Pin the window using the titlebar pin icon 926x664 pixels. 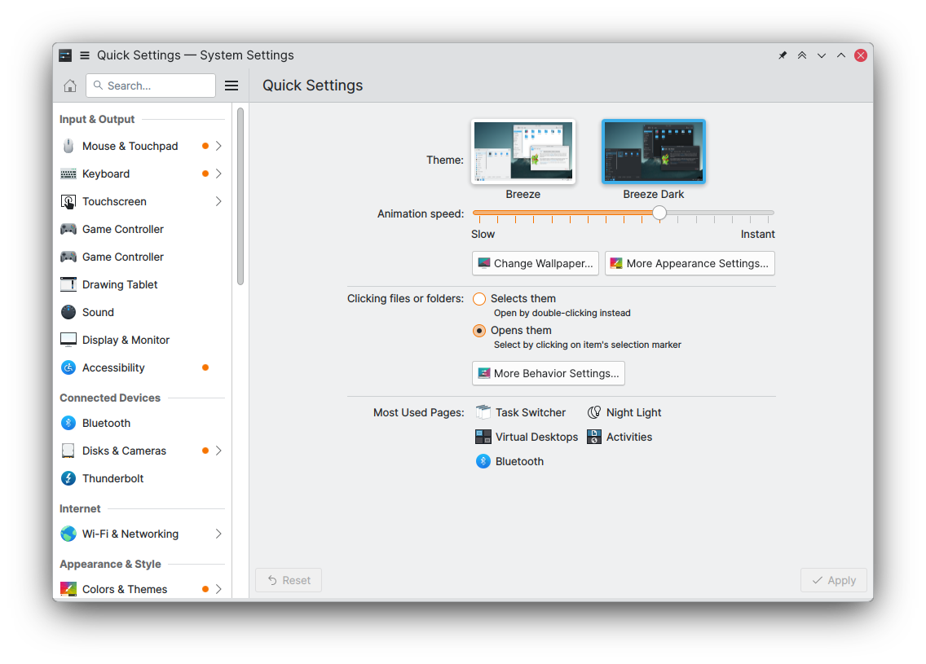pyautogui.click(x=783, y=55)
